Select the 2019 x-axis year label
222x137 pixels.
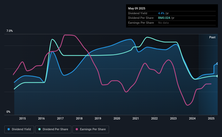[98, 118]
